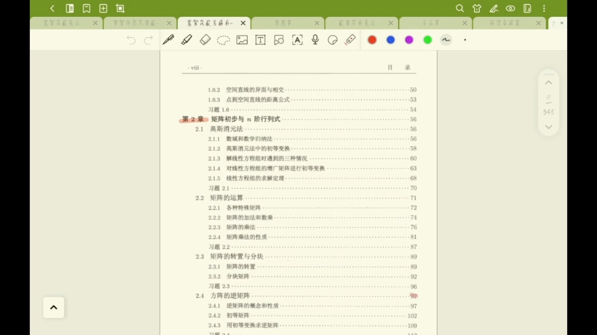Open the audio recording tool

pos(315,40)
